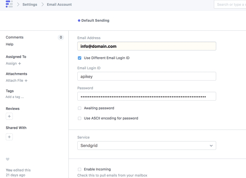This screenshot has height=178, width=246.
Task: Click the plus icon beside Attach File
Action: (x=26, y=81)
